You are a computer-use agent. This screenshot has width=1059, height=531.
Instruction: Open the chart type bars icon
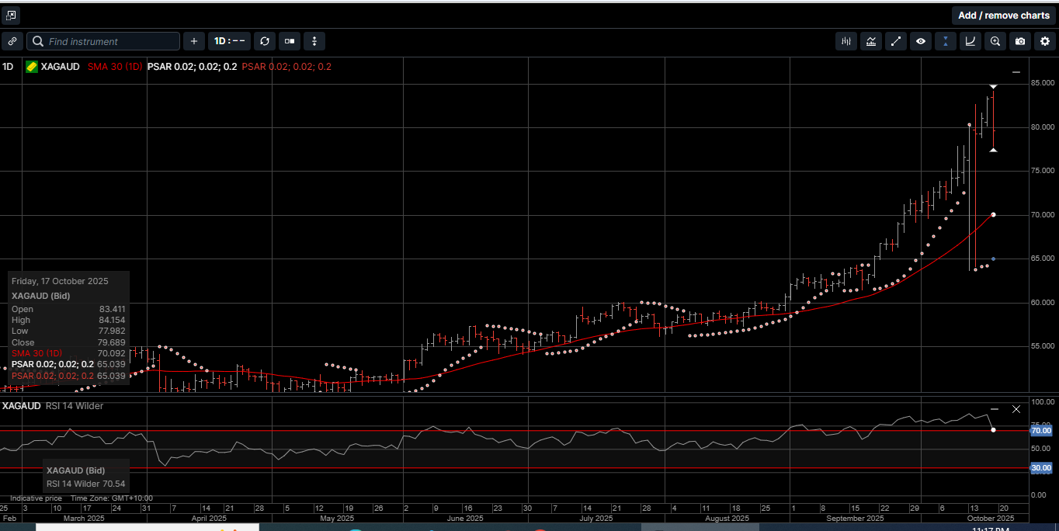point(846,42)
